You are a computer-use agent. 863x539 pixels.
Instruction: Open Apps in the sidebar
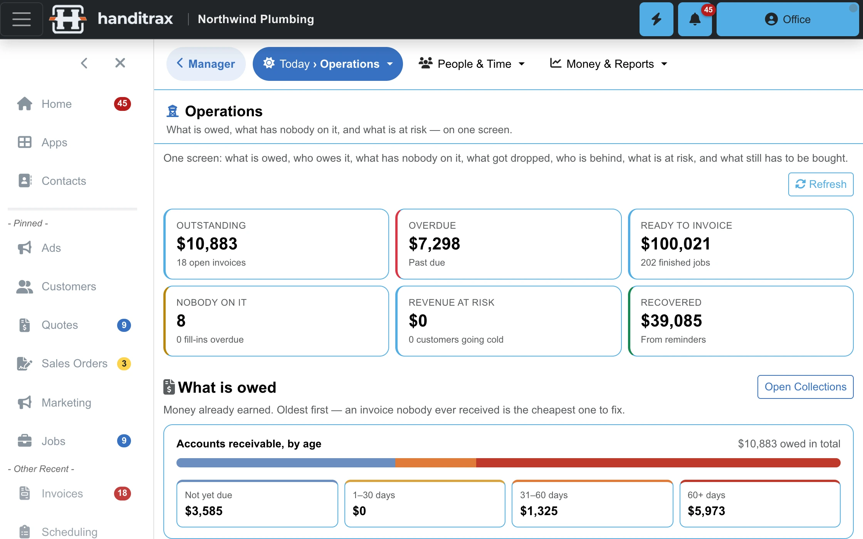click(73, 142)
